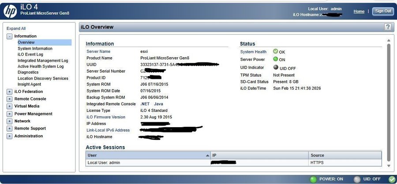Screen dimensions: 397x184
Task: Click the Sign Out button
Action: coord(382,11)
